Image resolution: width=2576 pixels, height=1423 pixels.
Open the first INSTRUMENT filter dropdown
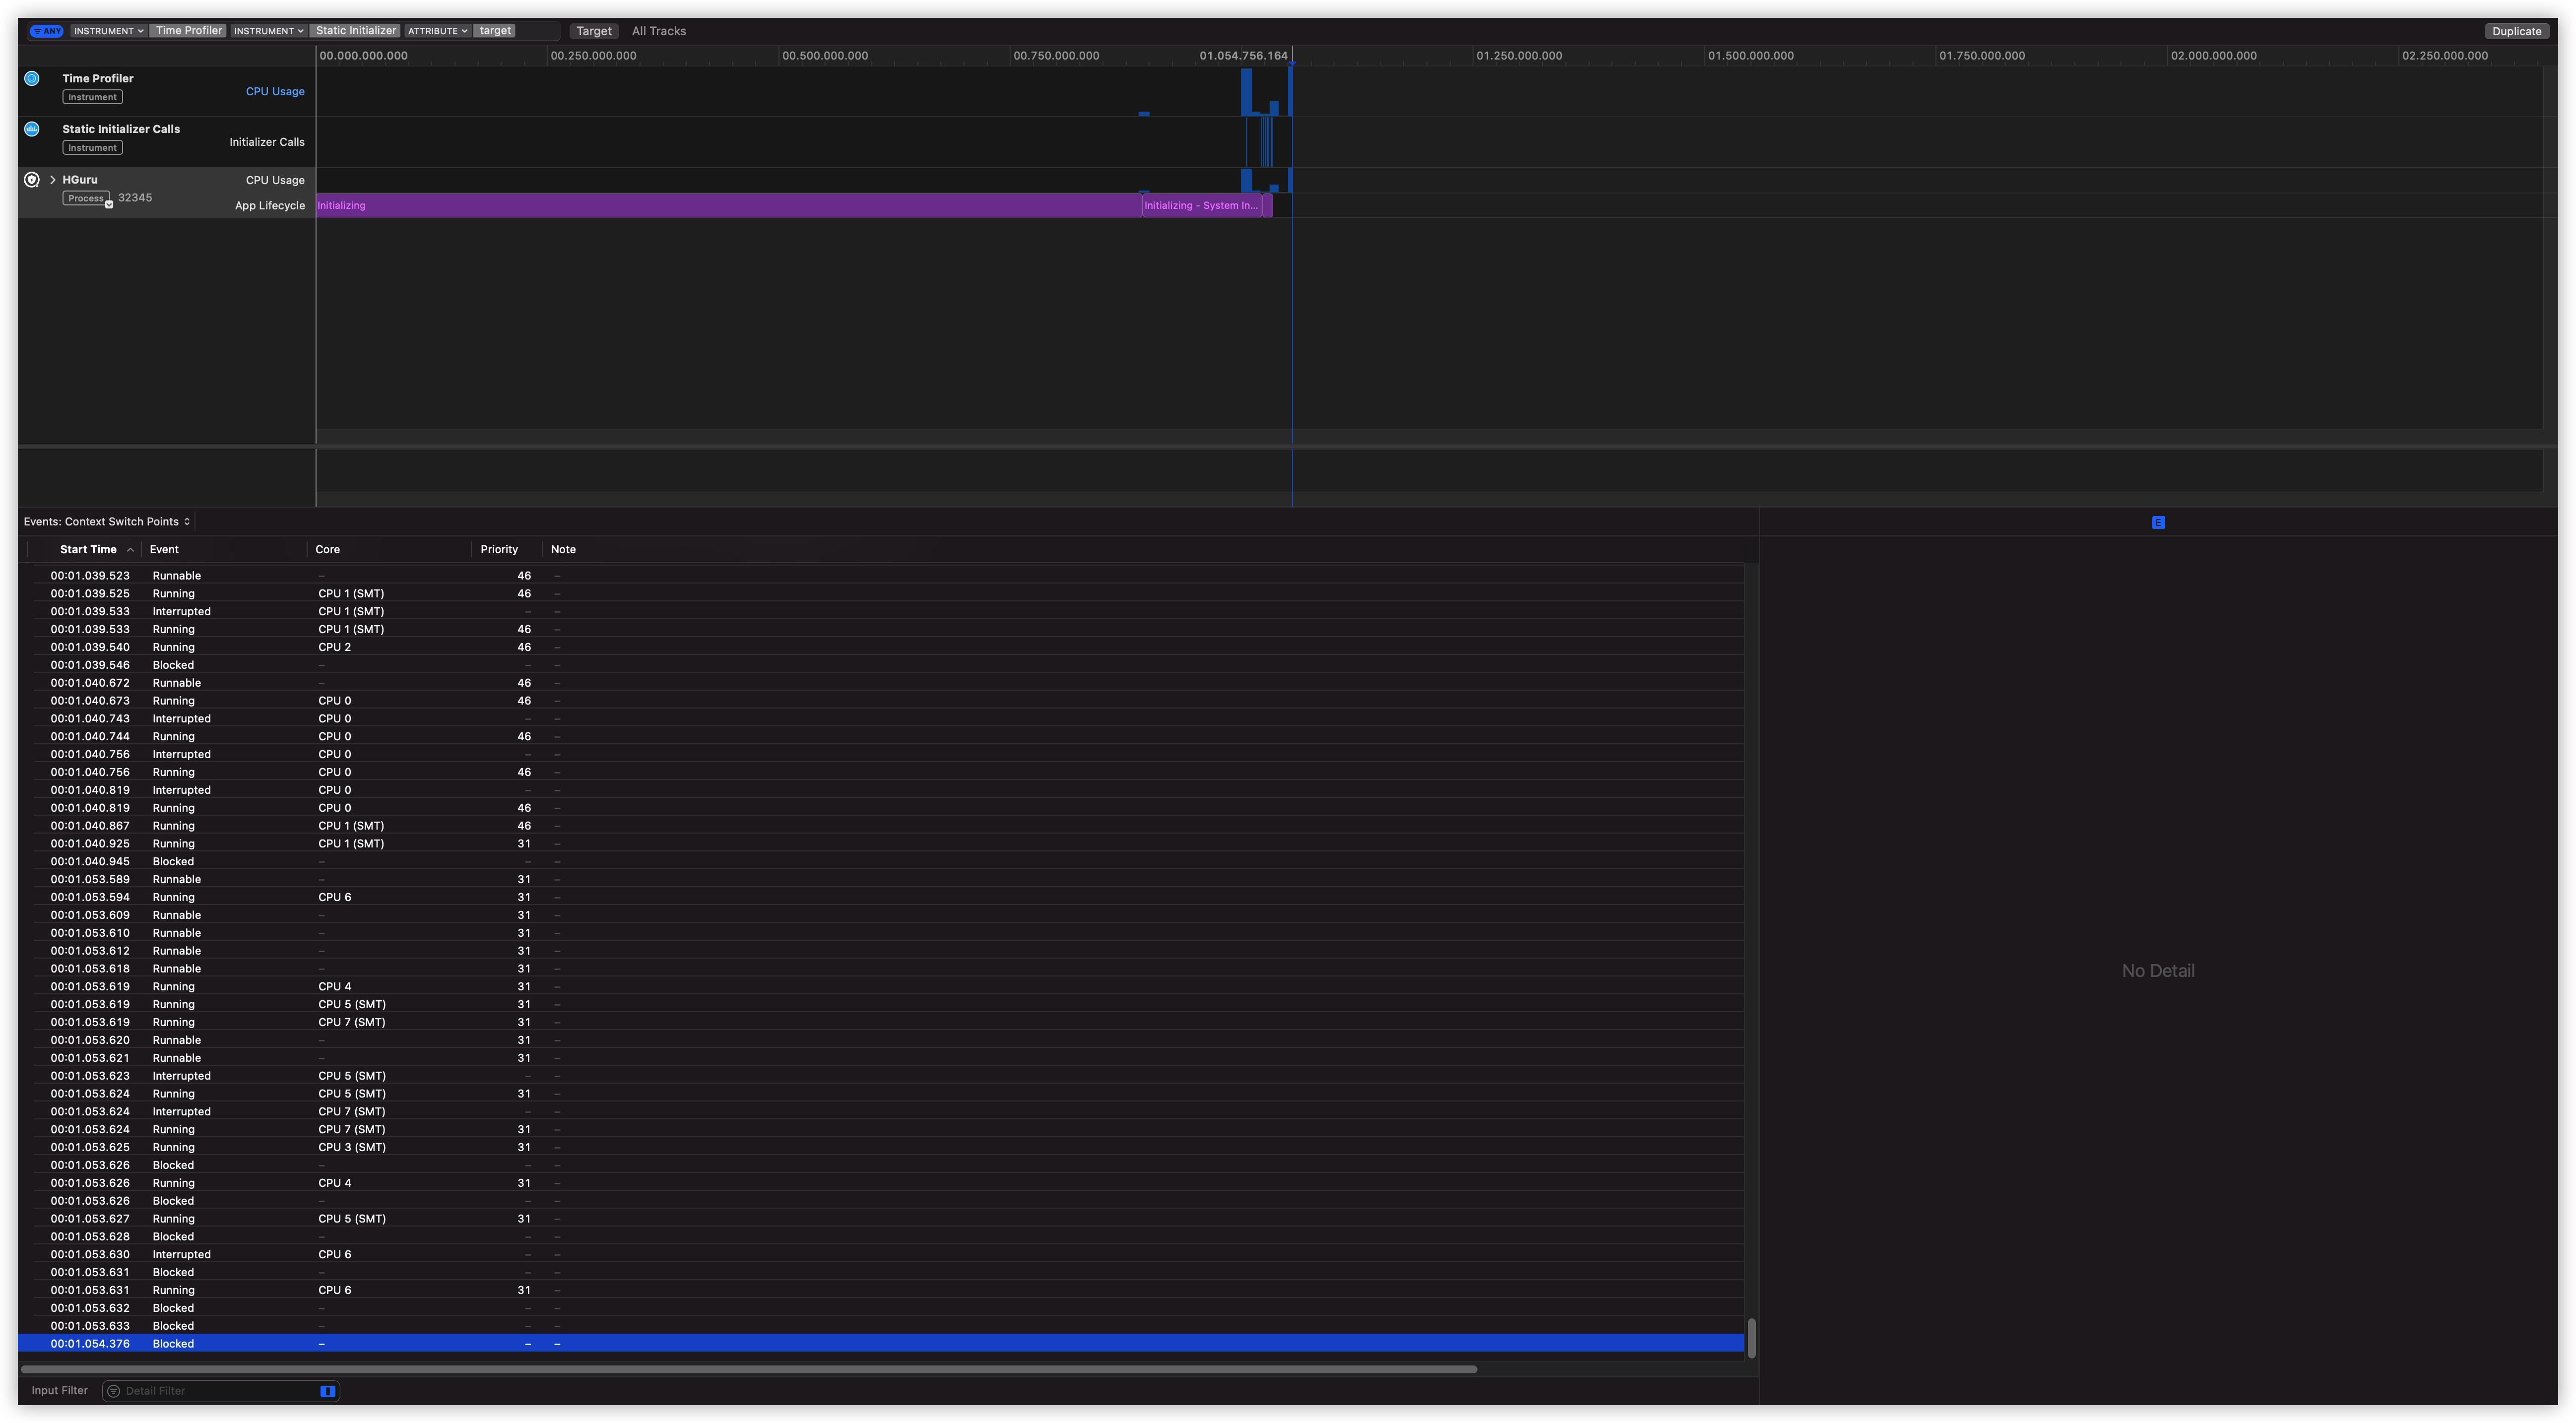point(107,30)
